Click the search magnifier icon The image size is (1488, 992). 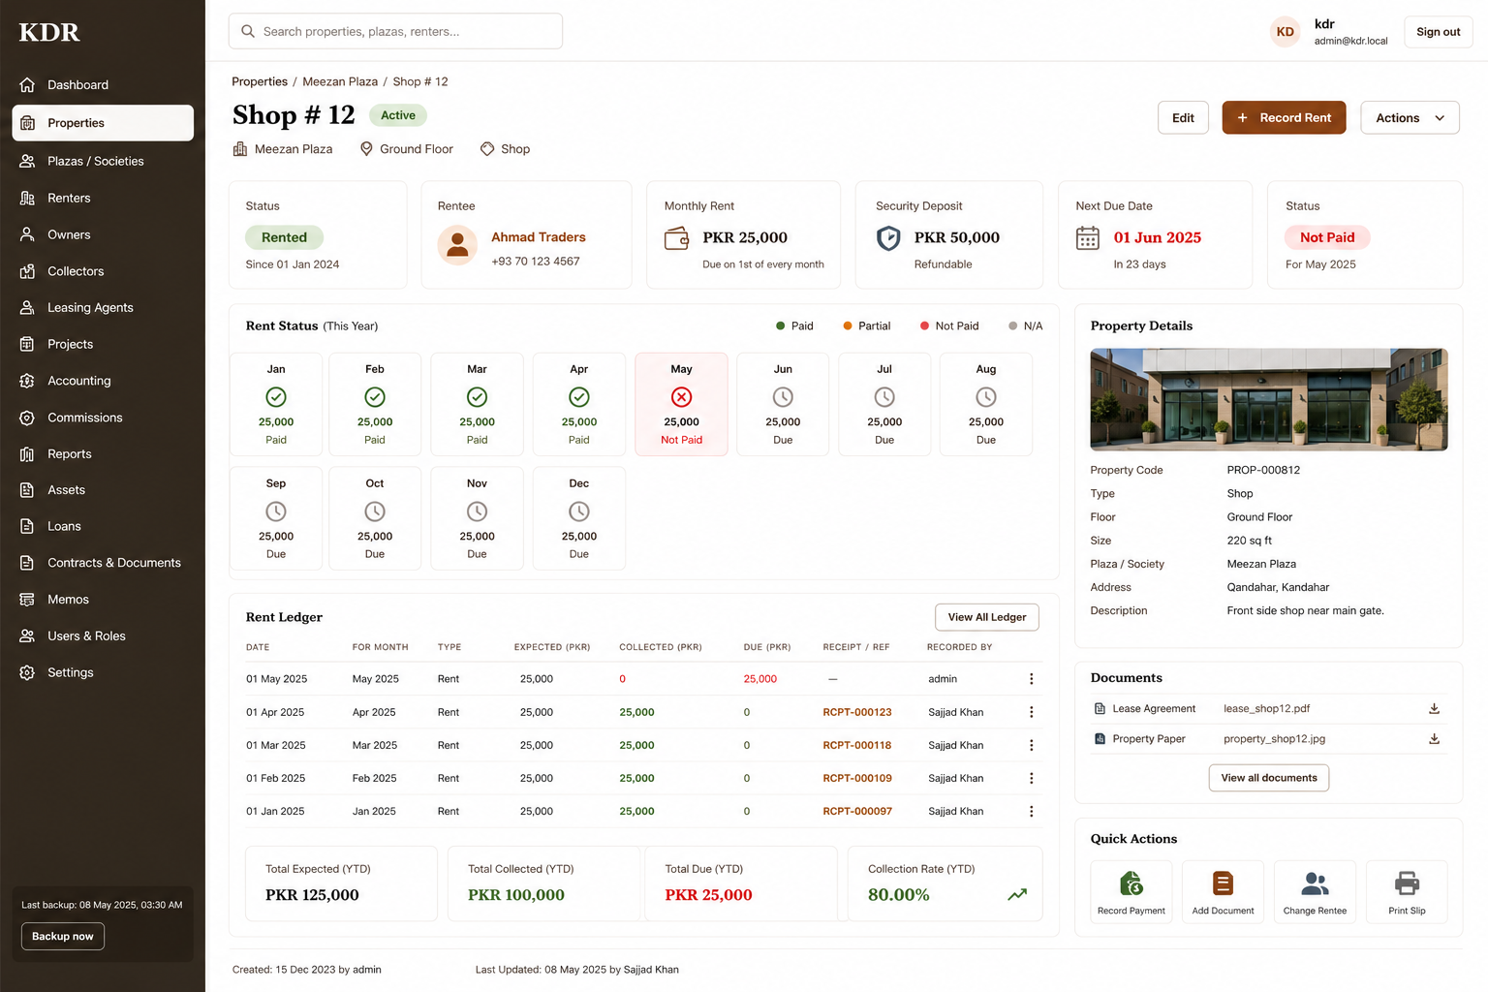(248, 31)
